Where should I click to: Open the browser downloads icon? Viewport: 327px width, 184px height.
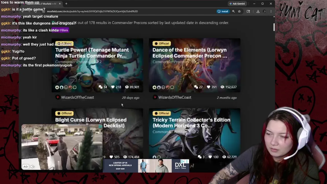258,11
